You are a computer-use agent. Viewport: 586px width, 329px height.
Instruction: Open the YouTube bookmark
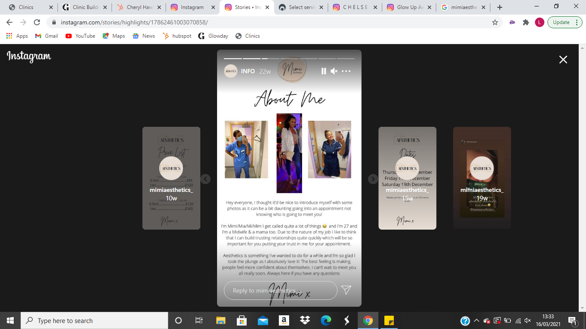pos(80,36)
